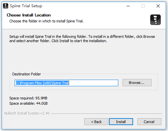Click the Spine icon in title bar
168x131 pixels.
(6, 6)
